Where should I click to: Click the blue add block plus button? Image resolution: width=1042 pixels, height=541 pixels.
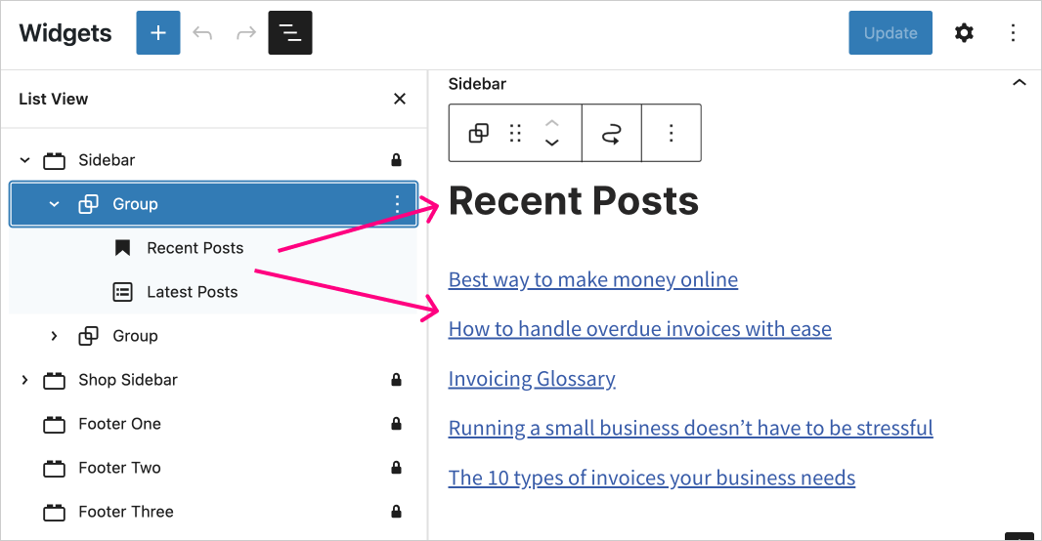click(158, 32)
